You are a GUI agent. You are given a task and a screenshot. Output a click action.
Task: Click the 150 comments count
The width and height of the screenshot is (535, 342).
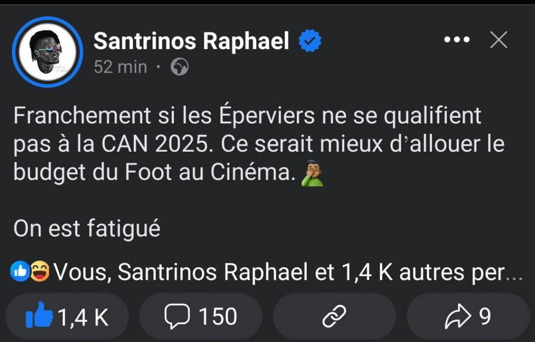coord(217,316)
